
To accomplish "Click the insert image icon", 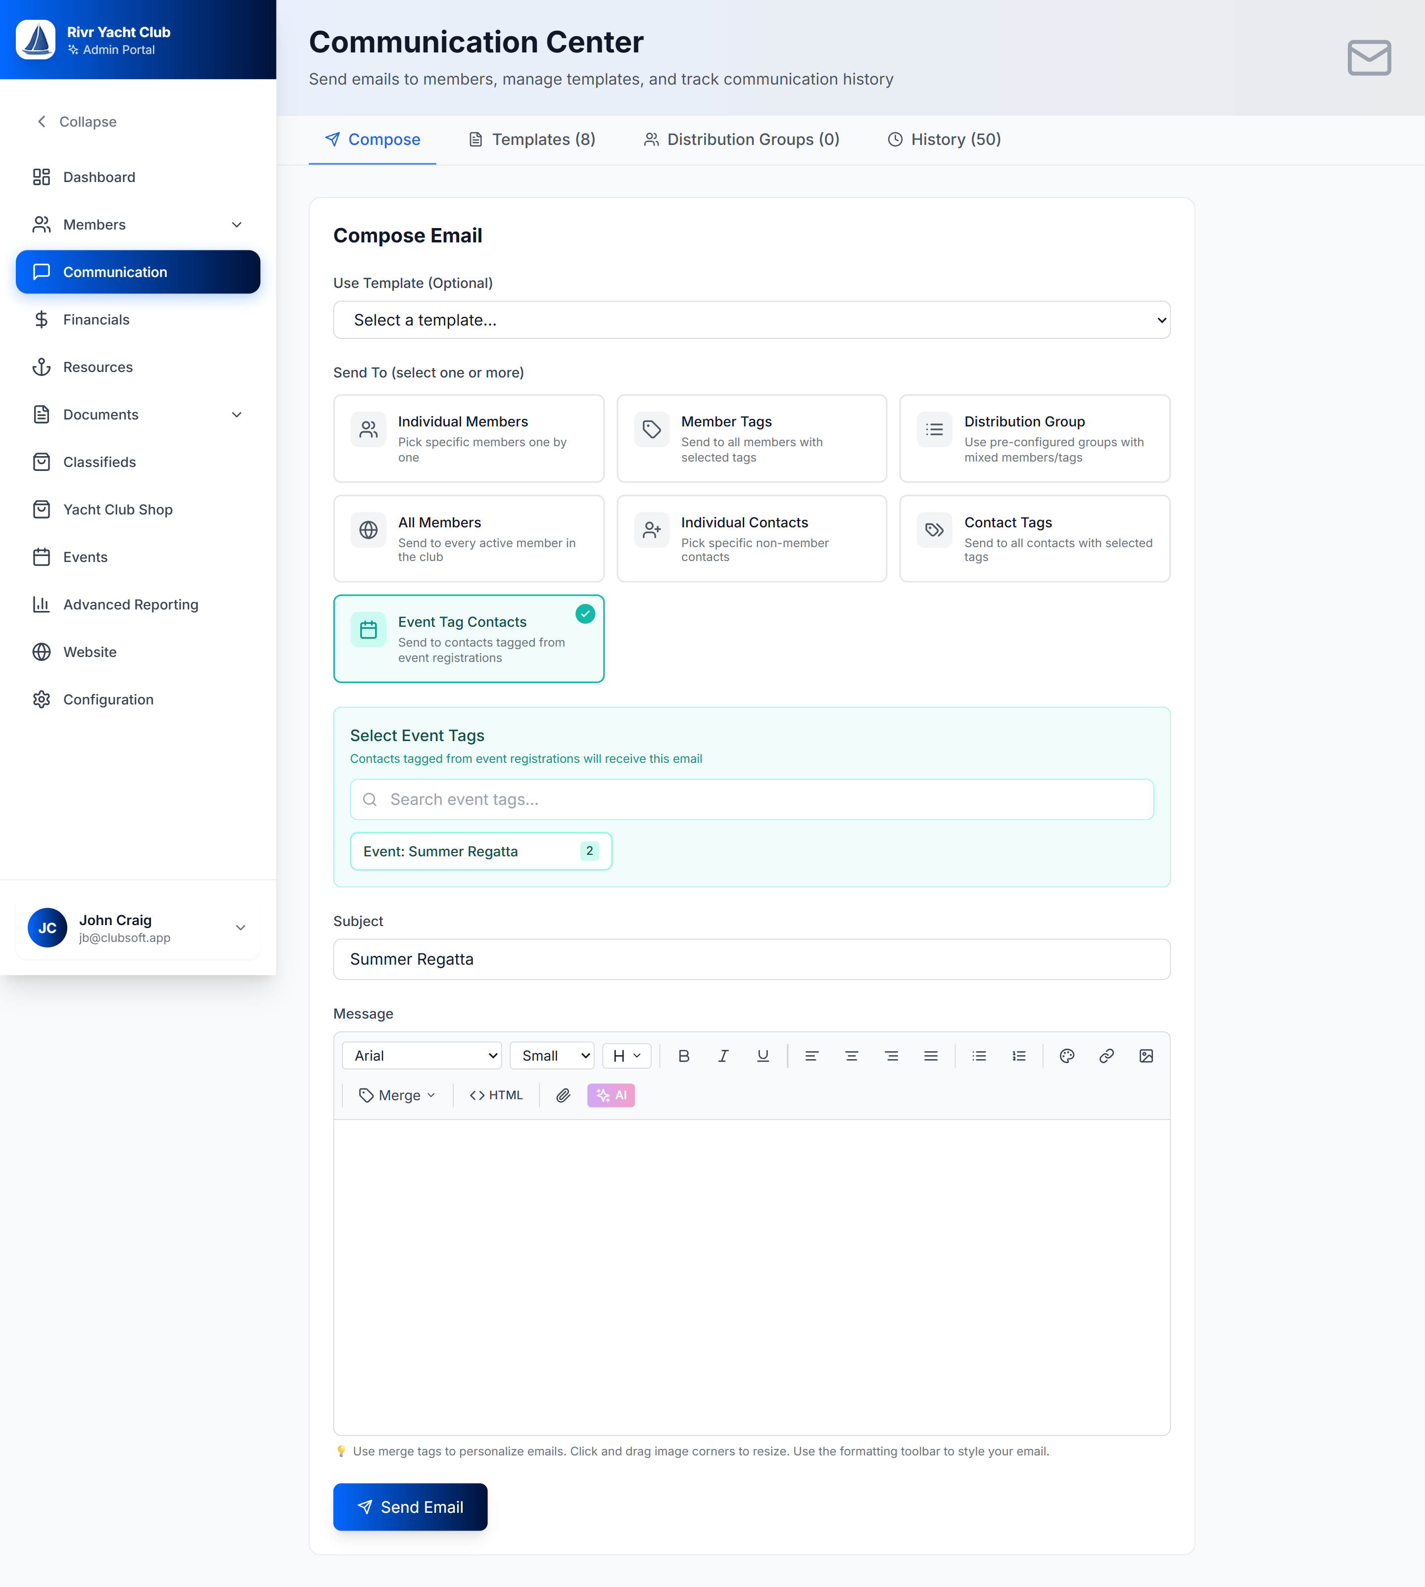I will coord(1145,1055).
